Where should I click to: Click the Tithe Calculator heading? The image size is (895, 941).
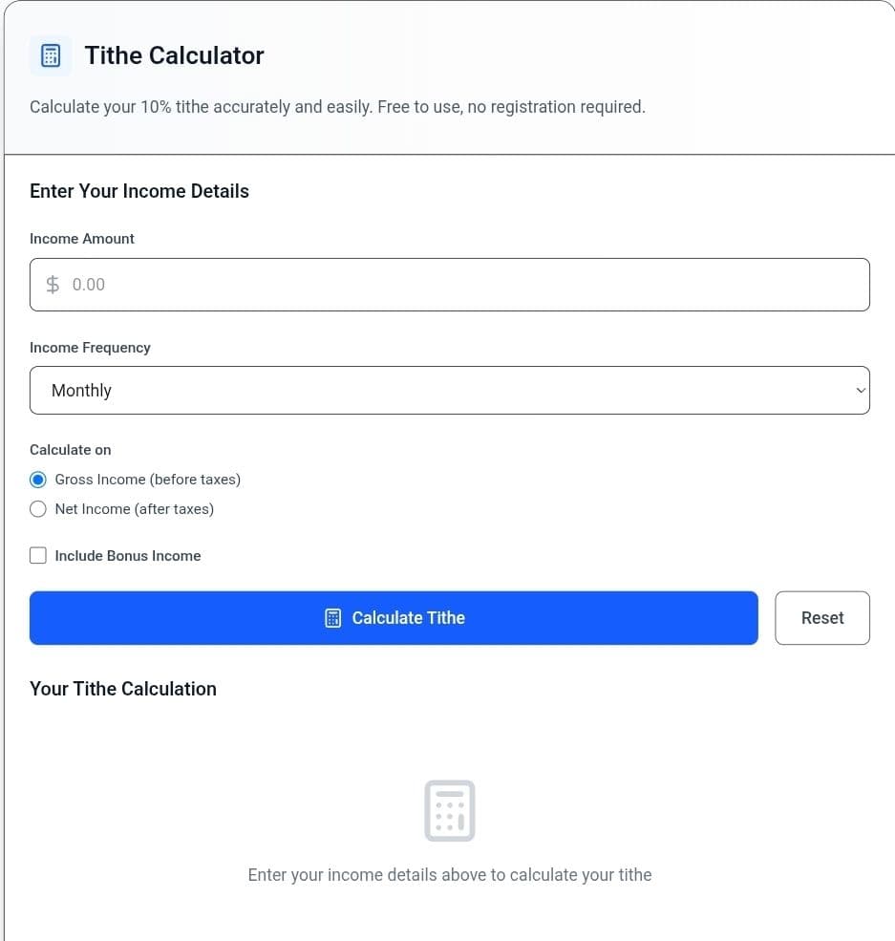[x=174, y=55]
